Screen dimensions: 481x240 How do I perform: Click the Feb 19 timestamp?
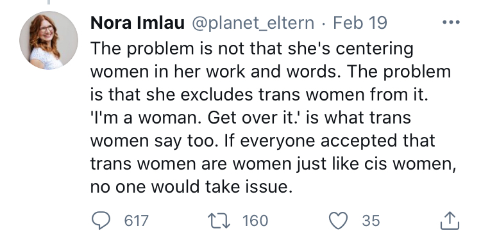[x=360, y=23]
